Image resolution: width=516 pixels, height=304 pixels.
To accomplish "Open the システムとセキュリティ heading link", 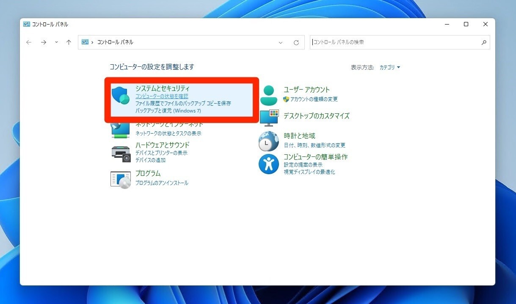I will pos(163,88).
